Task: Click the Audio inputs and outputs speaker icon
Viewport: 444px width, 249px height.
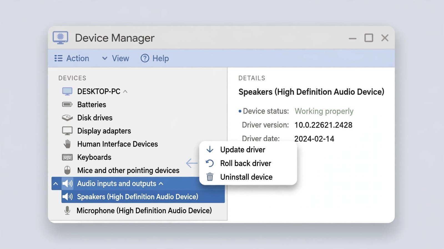Action: click(x=67, y=183)
